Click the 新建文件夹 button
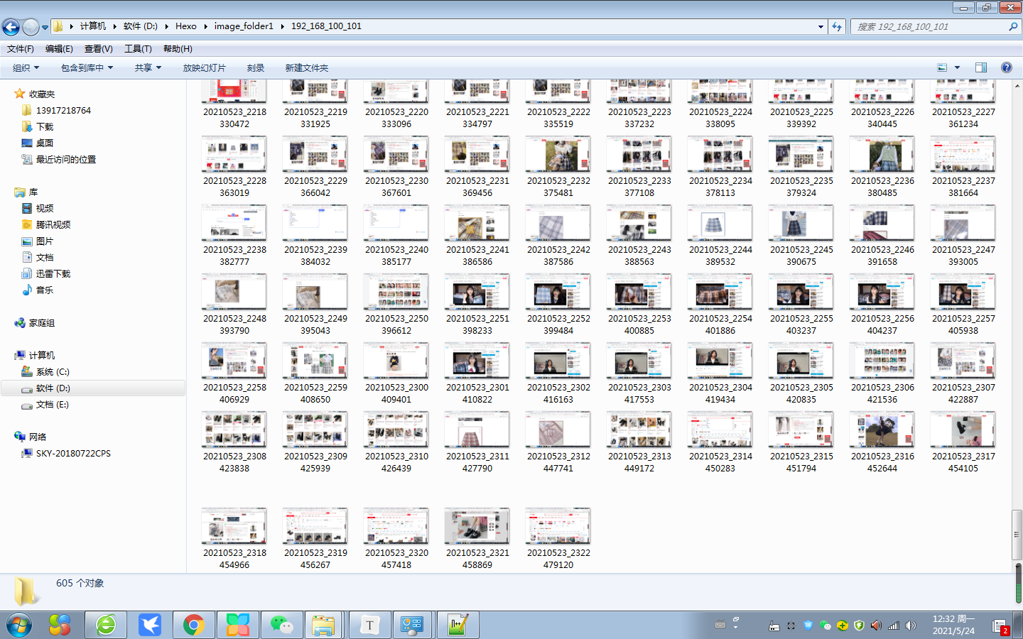The width and height of the screenshot is (1023, 639). click(x=307, y=68)
